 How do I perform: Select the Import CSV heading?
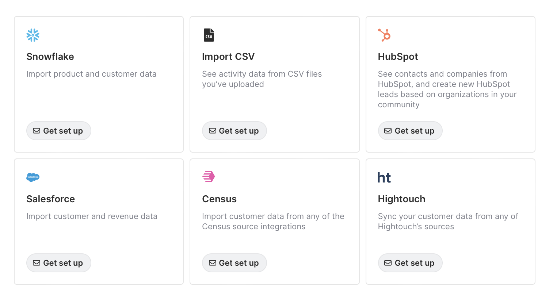(228, 57)
